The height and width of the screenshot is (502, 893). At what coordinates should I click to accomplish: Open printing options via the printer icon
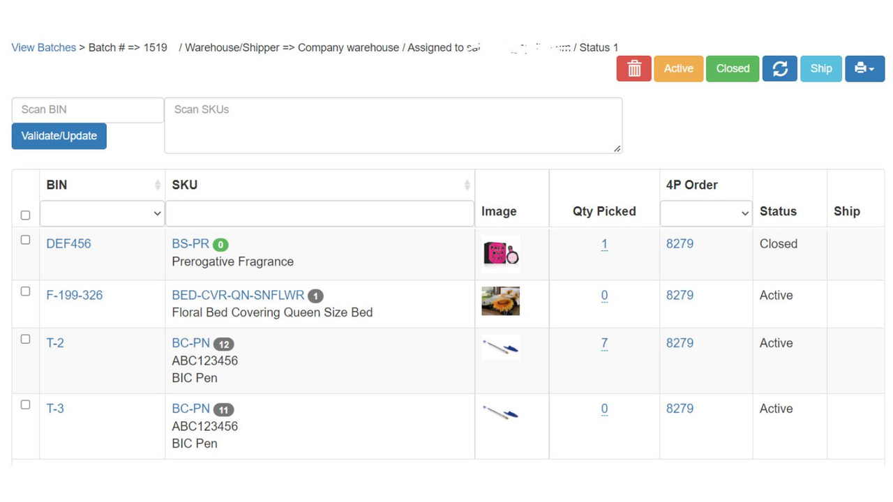pyautogui.click(x=860, y=68)
